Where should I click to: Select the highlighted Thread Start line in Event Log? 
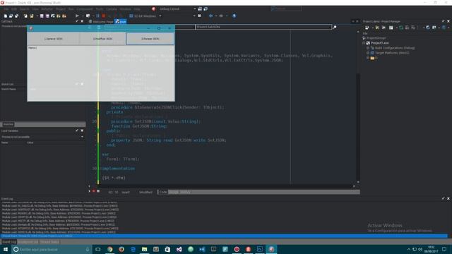[x=224, y=236]
